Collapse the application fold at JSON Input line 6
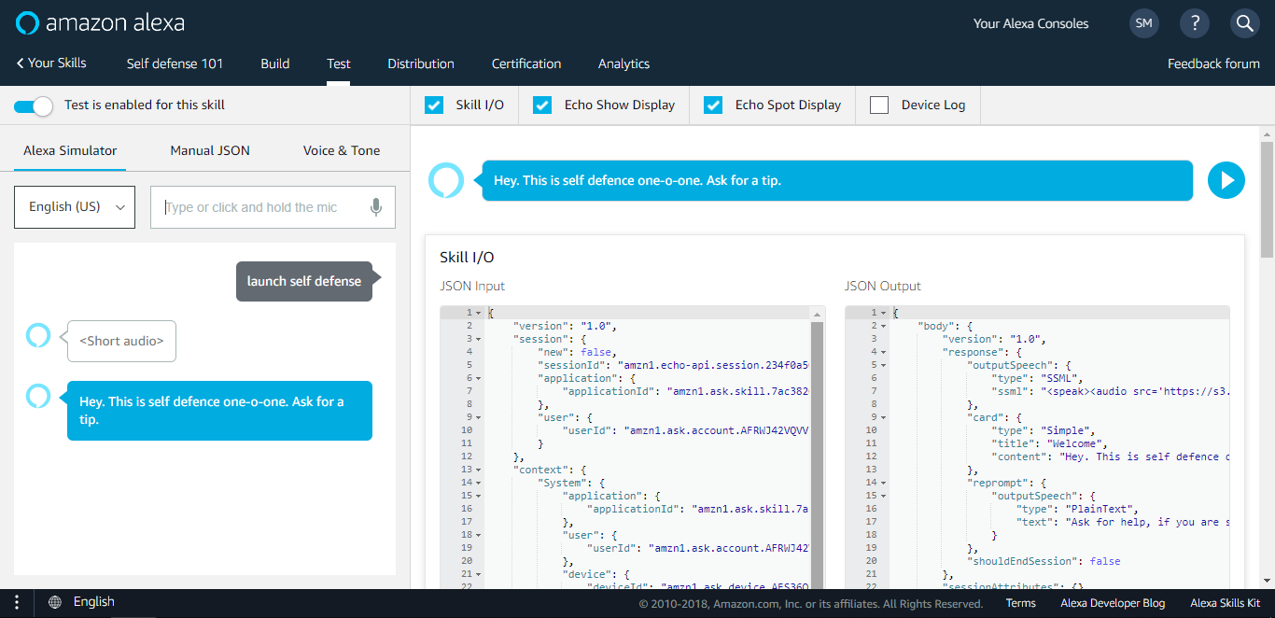The image size is (1275, 618). click(x=479, y=378)
